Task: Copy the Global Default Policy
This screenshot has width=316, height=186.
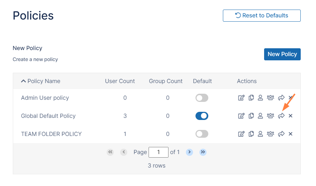Action: coord(251,116)
